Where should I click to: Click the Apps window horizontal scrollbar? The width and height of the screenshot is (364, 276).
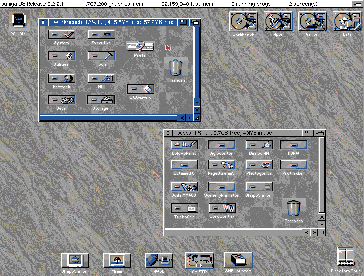coord(233,232)
